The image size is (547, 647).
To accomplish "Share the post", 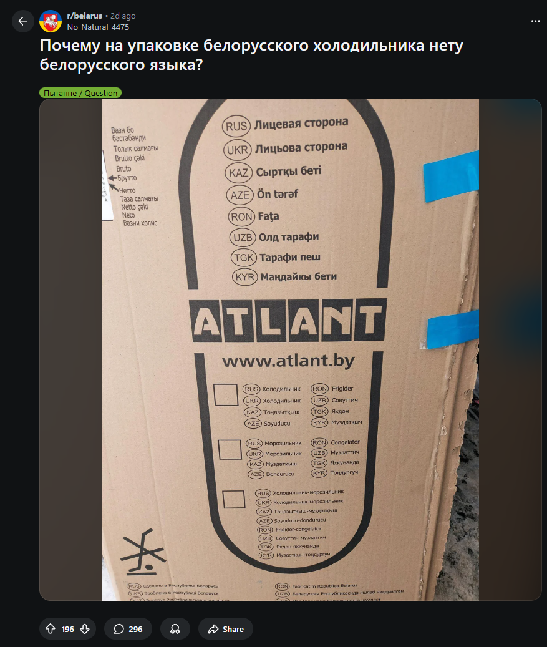I will 226,629.
